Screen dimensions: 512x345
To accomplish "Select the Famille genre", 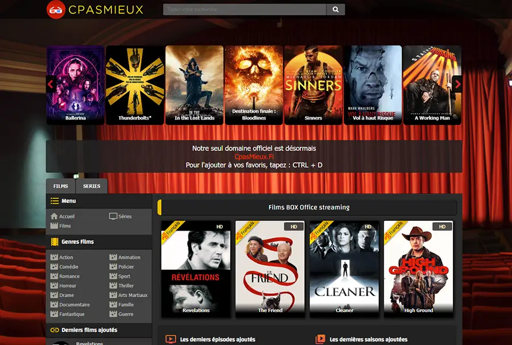I will coord(126,305).
